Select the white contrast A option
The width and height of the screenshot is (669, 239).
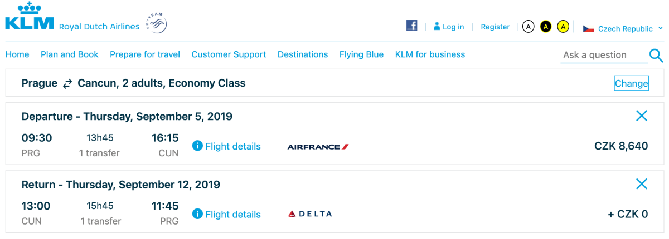(x=528, y=27)
